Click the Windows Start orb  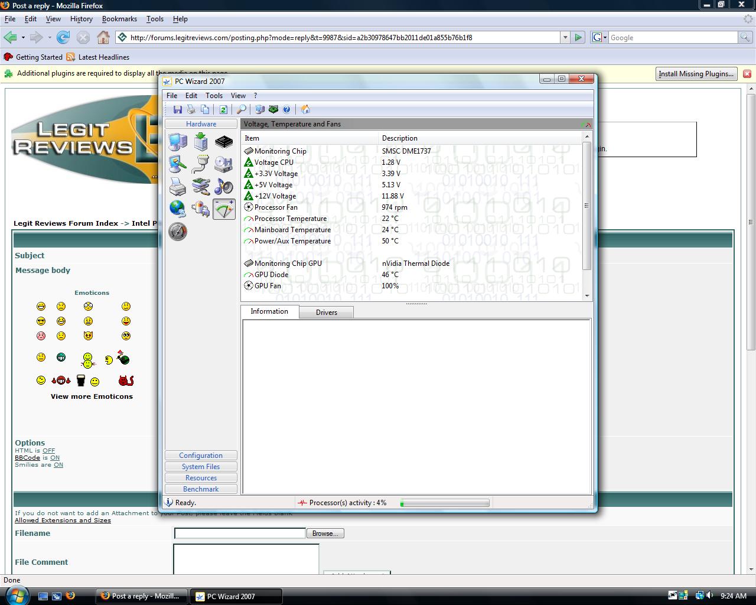point(16,596)
